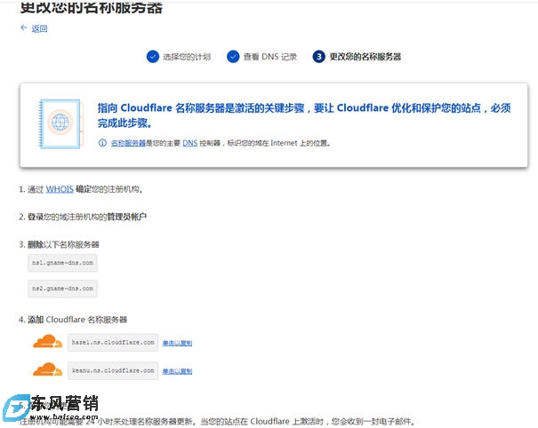Viewport: 538px width, 428px height.
Task: Select the 选择您的计划 step label
Action: coord(187,57)
